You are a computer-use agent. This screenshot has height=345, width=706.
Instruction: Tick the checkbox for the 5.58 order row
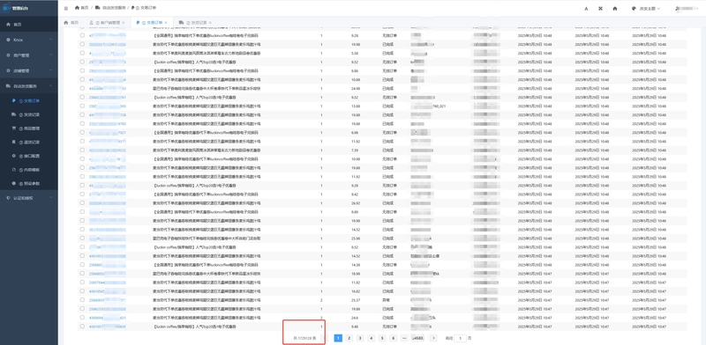click(x=82, y=53)
